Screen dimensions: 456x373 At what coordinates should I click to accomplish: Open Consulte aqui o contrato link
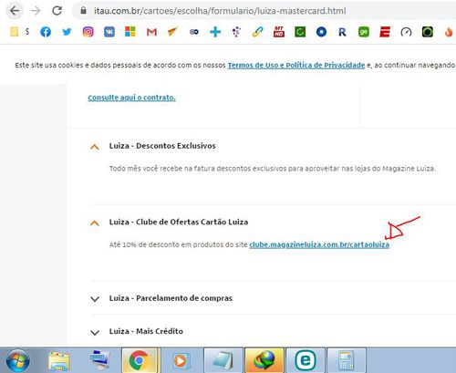tap(131, 98)
